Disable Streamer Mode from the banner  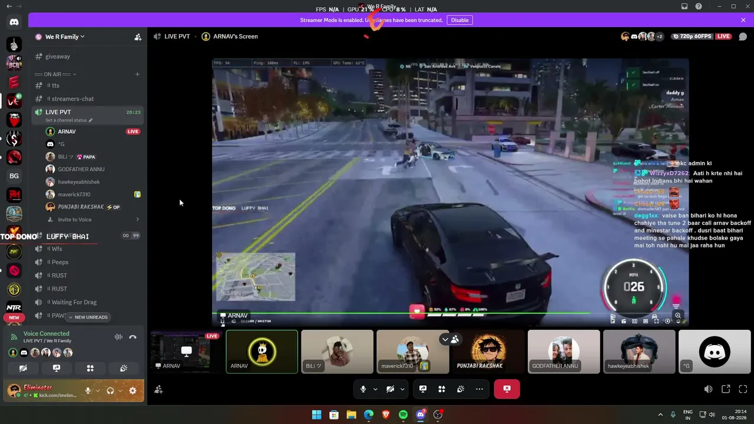(x=459, y=20)
